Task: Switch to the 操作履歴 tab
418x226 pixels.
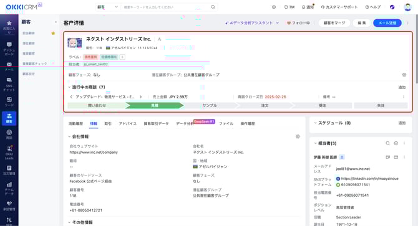Action: [x=248, y=124]
